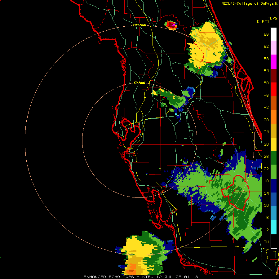This screenshot has width=279, height=279.
Task: Click the legend value "14"
Action: (266, 193)
